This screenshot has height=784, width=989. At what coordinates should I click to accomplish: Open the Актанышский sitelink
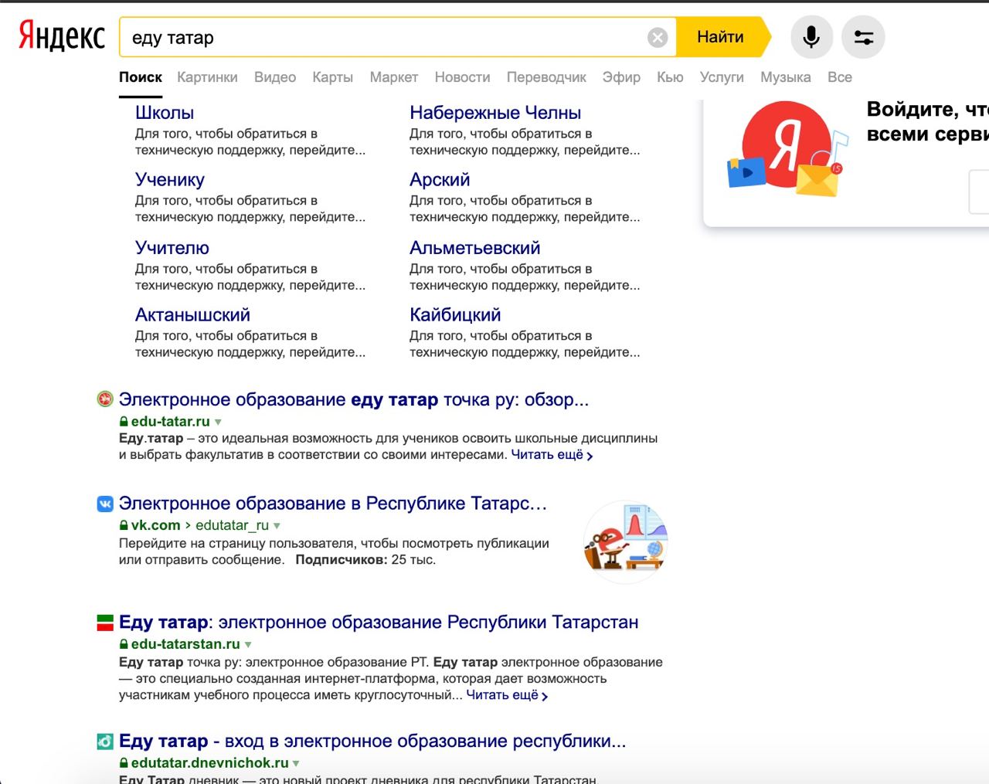192,315
